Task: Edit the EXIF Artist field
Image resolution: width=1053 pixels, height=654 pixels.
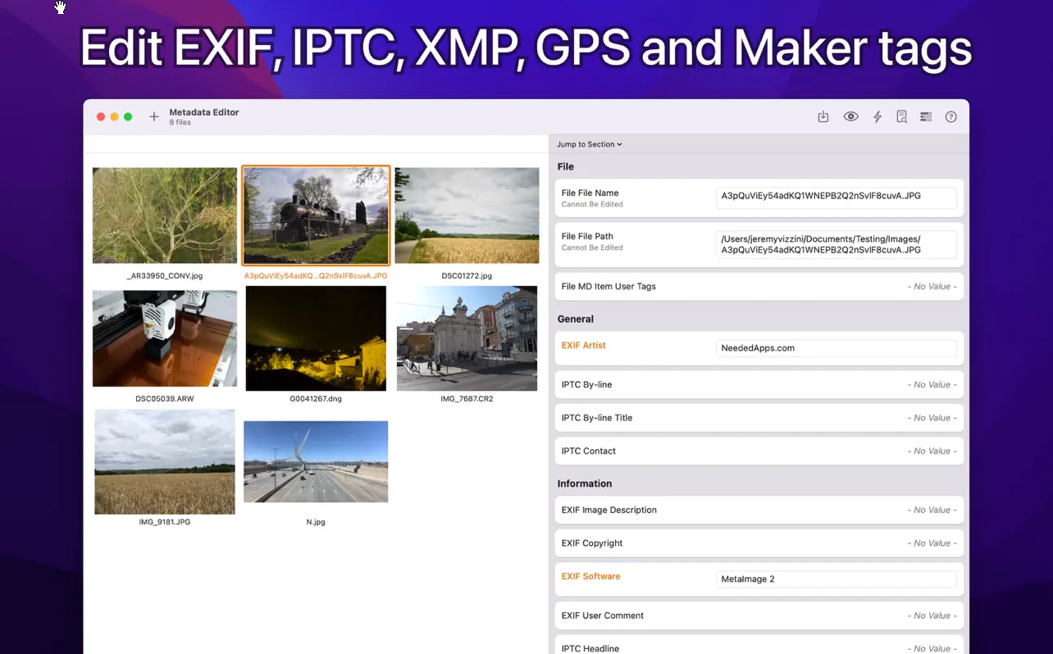Action: pos(836,348)
